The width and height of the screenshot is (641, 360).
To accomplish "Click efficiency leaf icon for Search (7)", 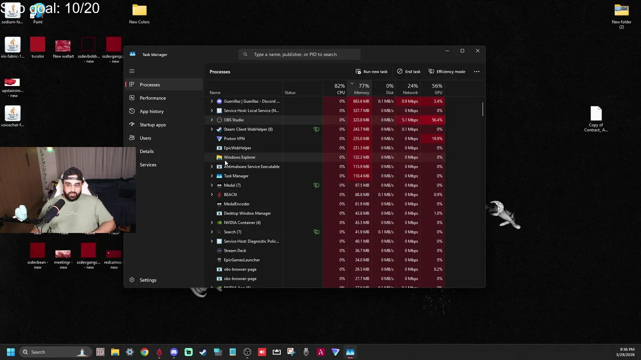I will pos(316,232).
